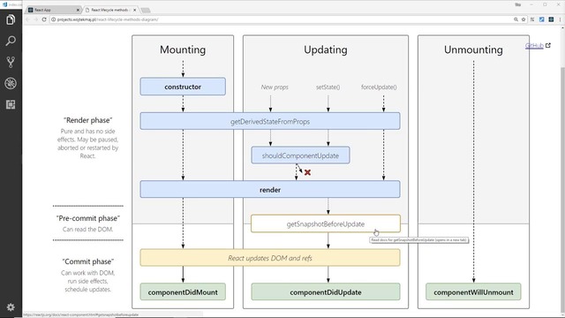Open the VS Code Manage gear icon
Image resolution: width=565 pixels, height=318 pixels.
point(11,307)
